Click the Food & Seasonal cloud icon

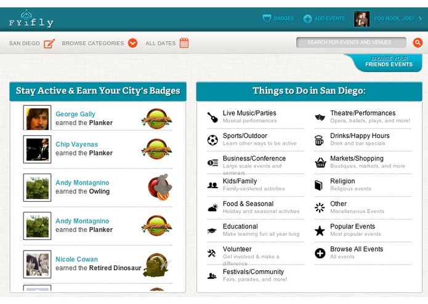point(212,208)
